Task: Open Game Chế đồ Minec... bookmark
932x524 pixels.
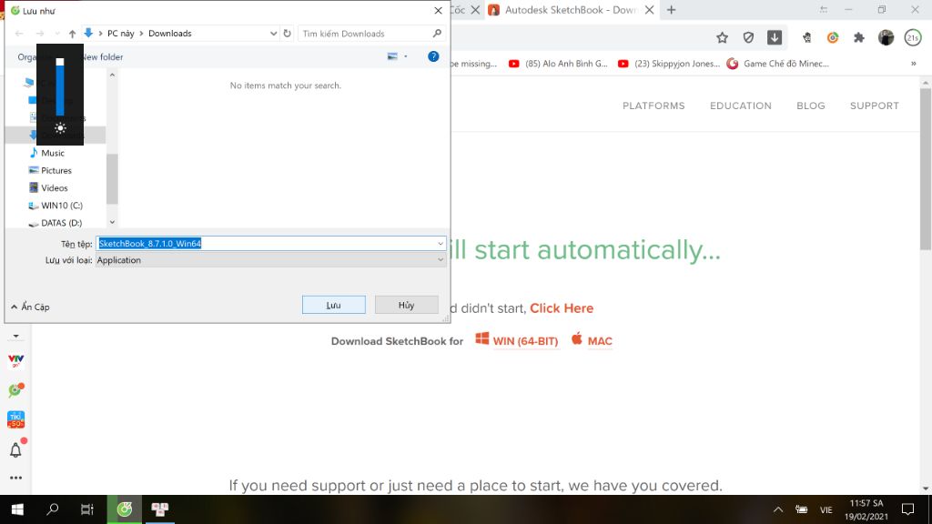Action: click(777, 64)
